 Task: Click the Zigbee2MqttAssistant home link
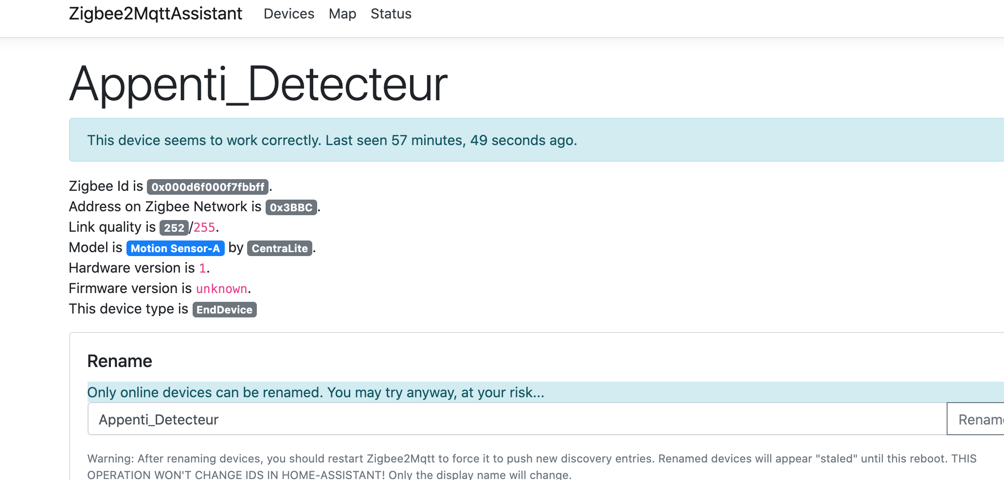[x=155, y=14]
